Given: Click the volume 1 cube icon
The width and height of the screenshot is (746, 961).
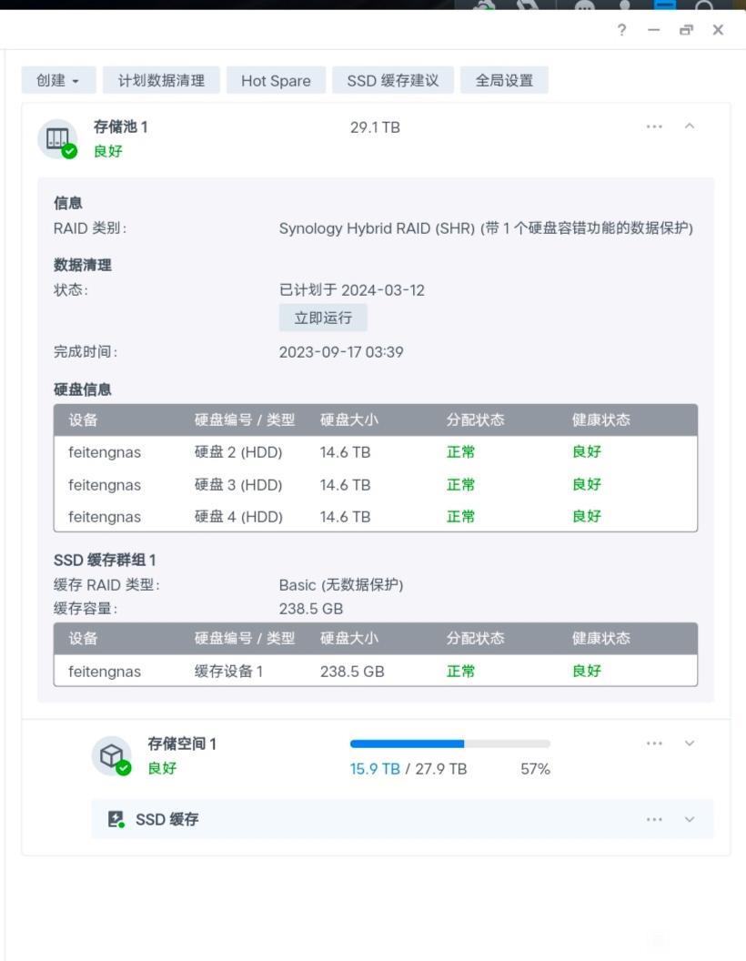Looking at the screenshot, I should click(x=111, y=755).
